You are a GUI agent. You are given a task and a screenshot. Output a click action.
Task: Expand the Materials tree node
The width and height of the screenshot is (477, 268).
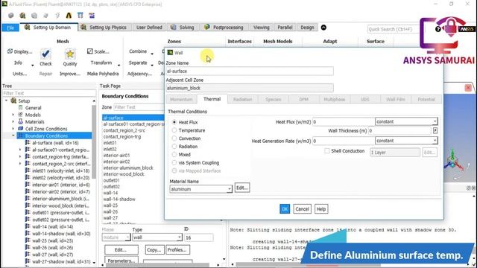pyautogui.click(x=13, y=121)
